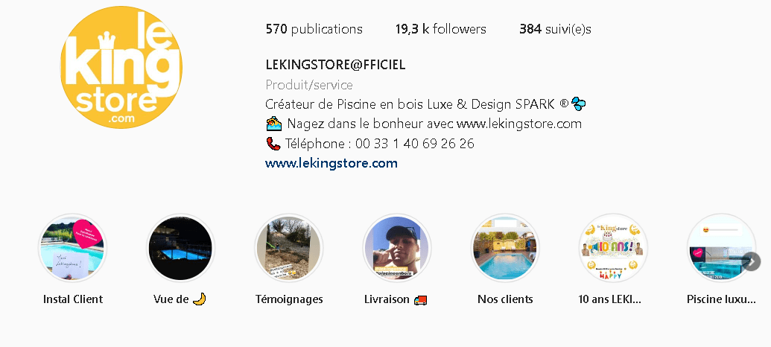
Task: Click the red telephone emoji icon
Action: click(273, 144)
